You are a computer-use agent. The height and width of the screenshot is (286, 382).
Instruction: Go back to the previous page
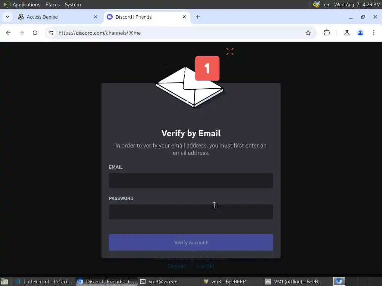pos(8,33)
